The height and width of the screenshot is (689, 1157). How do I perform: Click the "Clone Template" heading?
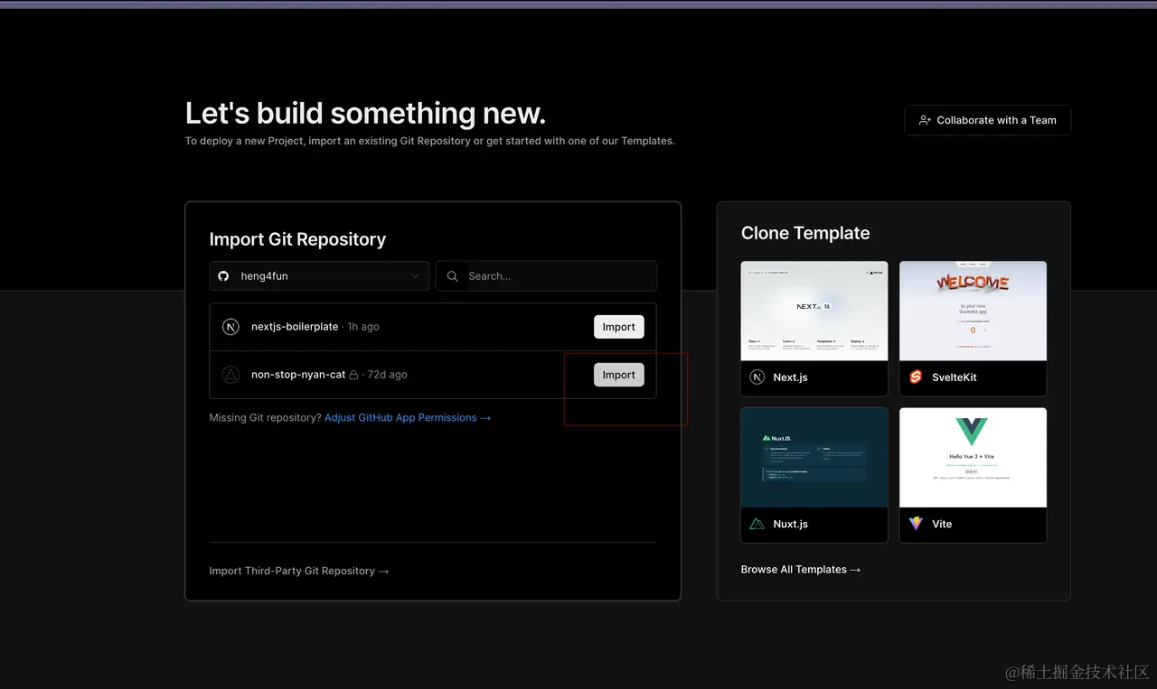click(x=805, y=233)
